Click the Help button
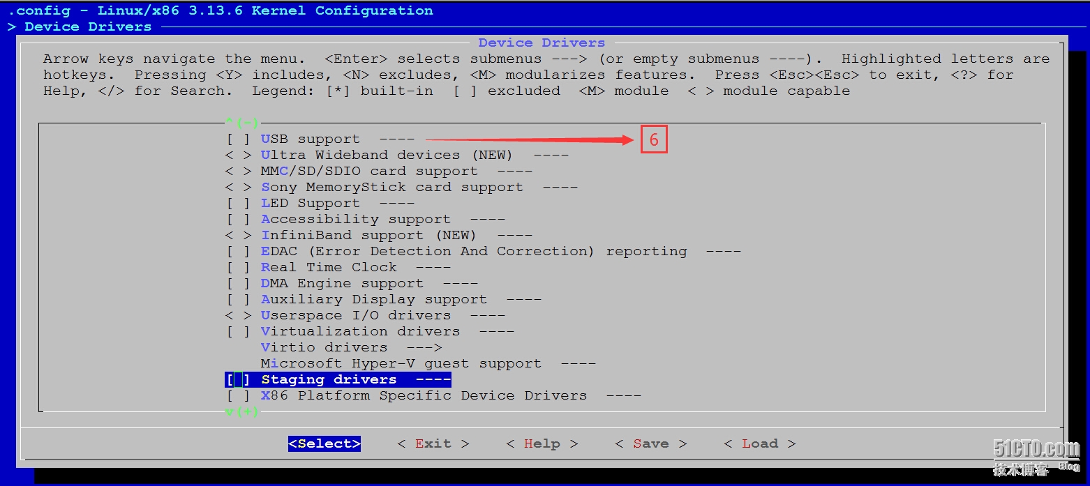The width and height of the screenshot is (1090, 486). point(542,443)
